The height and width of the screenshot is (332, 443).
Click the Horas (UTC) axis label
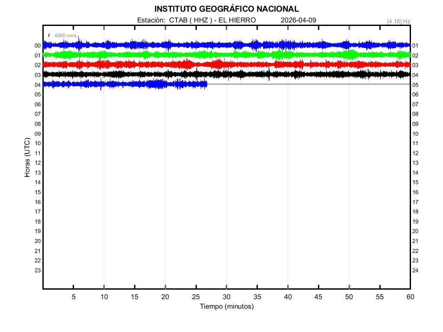pos(27,157)
